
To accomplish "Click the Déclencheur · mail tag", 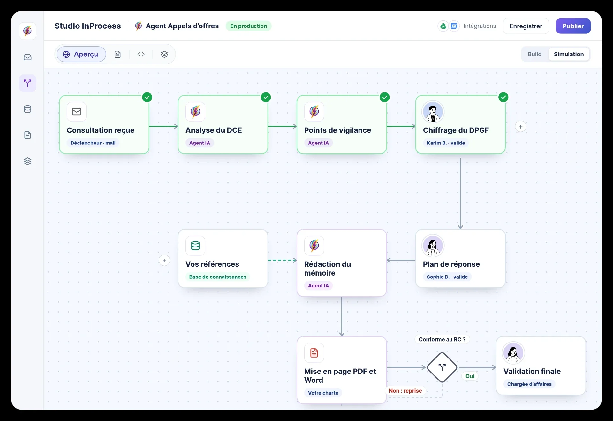I will point(93,143).
